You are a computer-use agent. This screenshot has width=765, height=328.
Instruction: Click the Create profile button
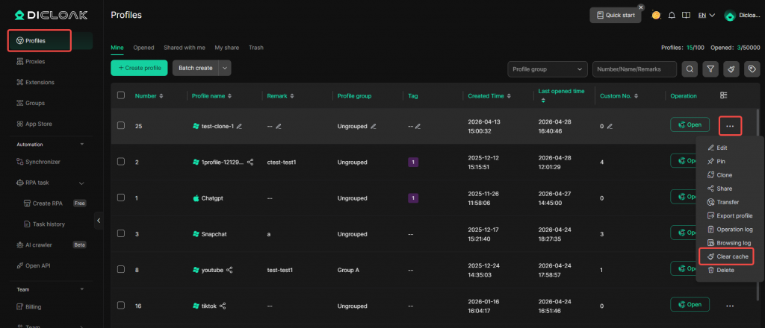(x=139, y=68)
